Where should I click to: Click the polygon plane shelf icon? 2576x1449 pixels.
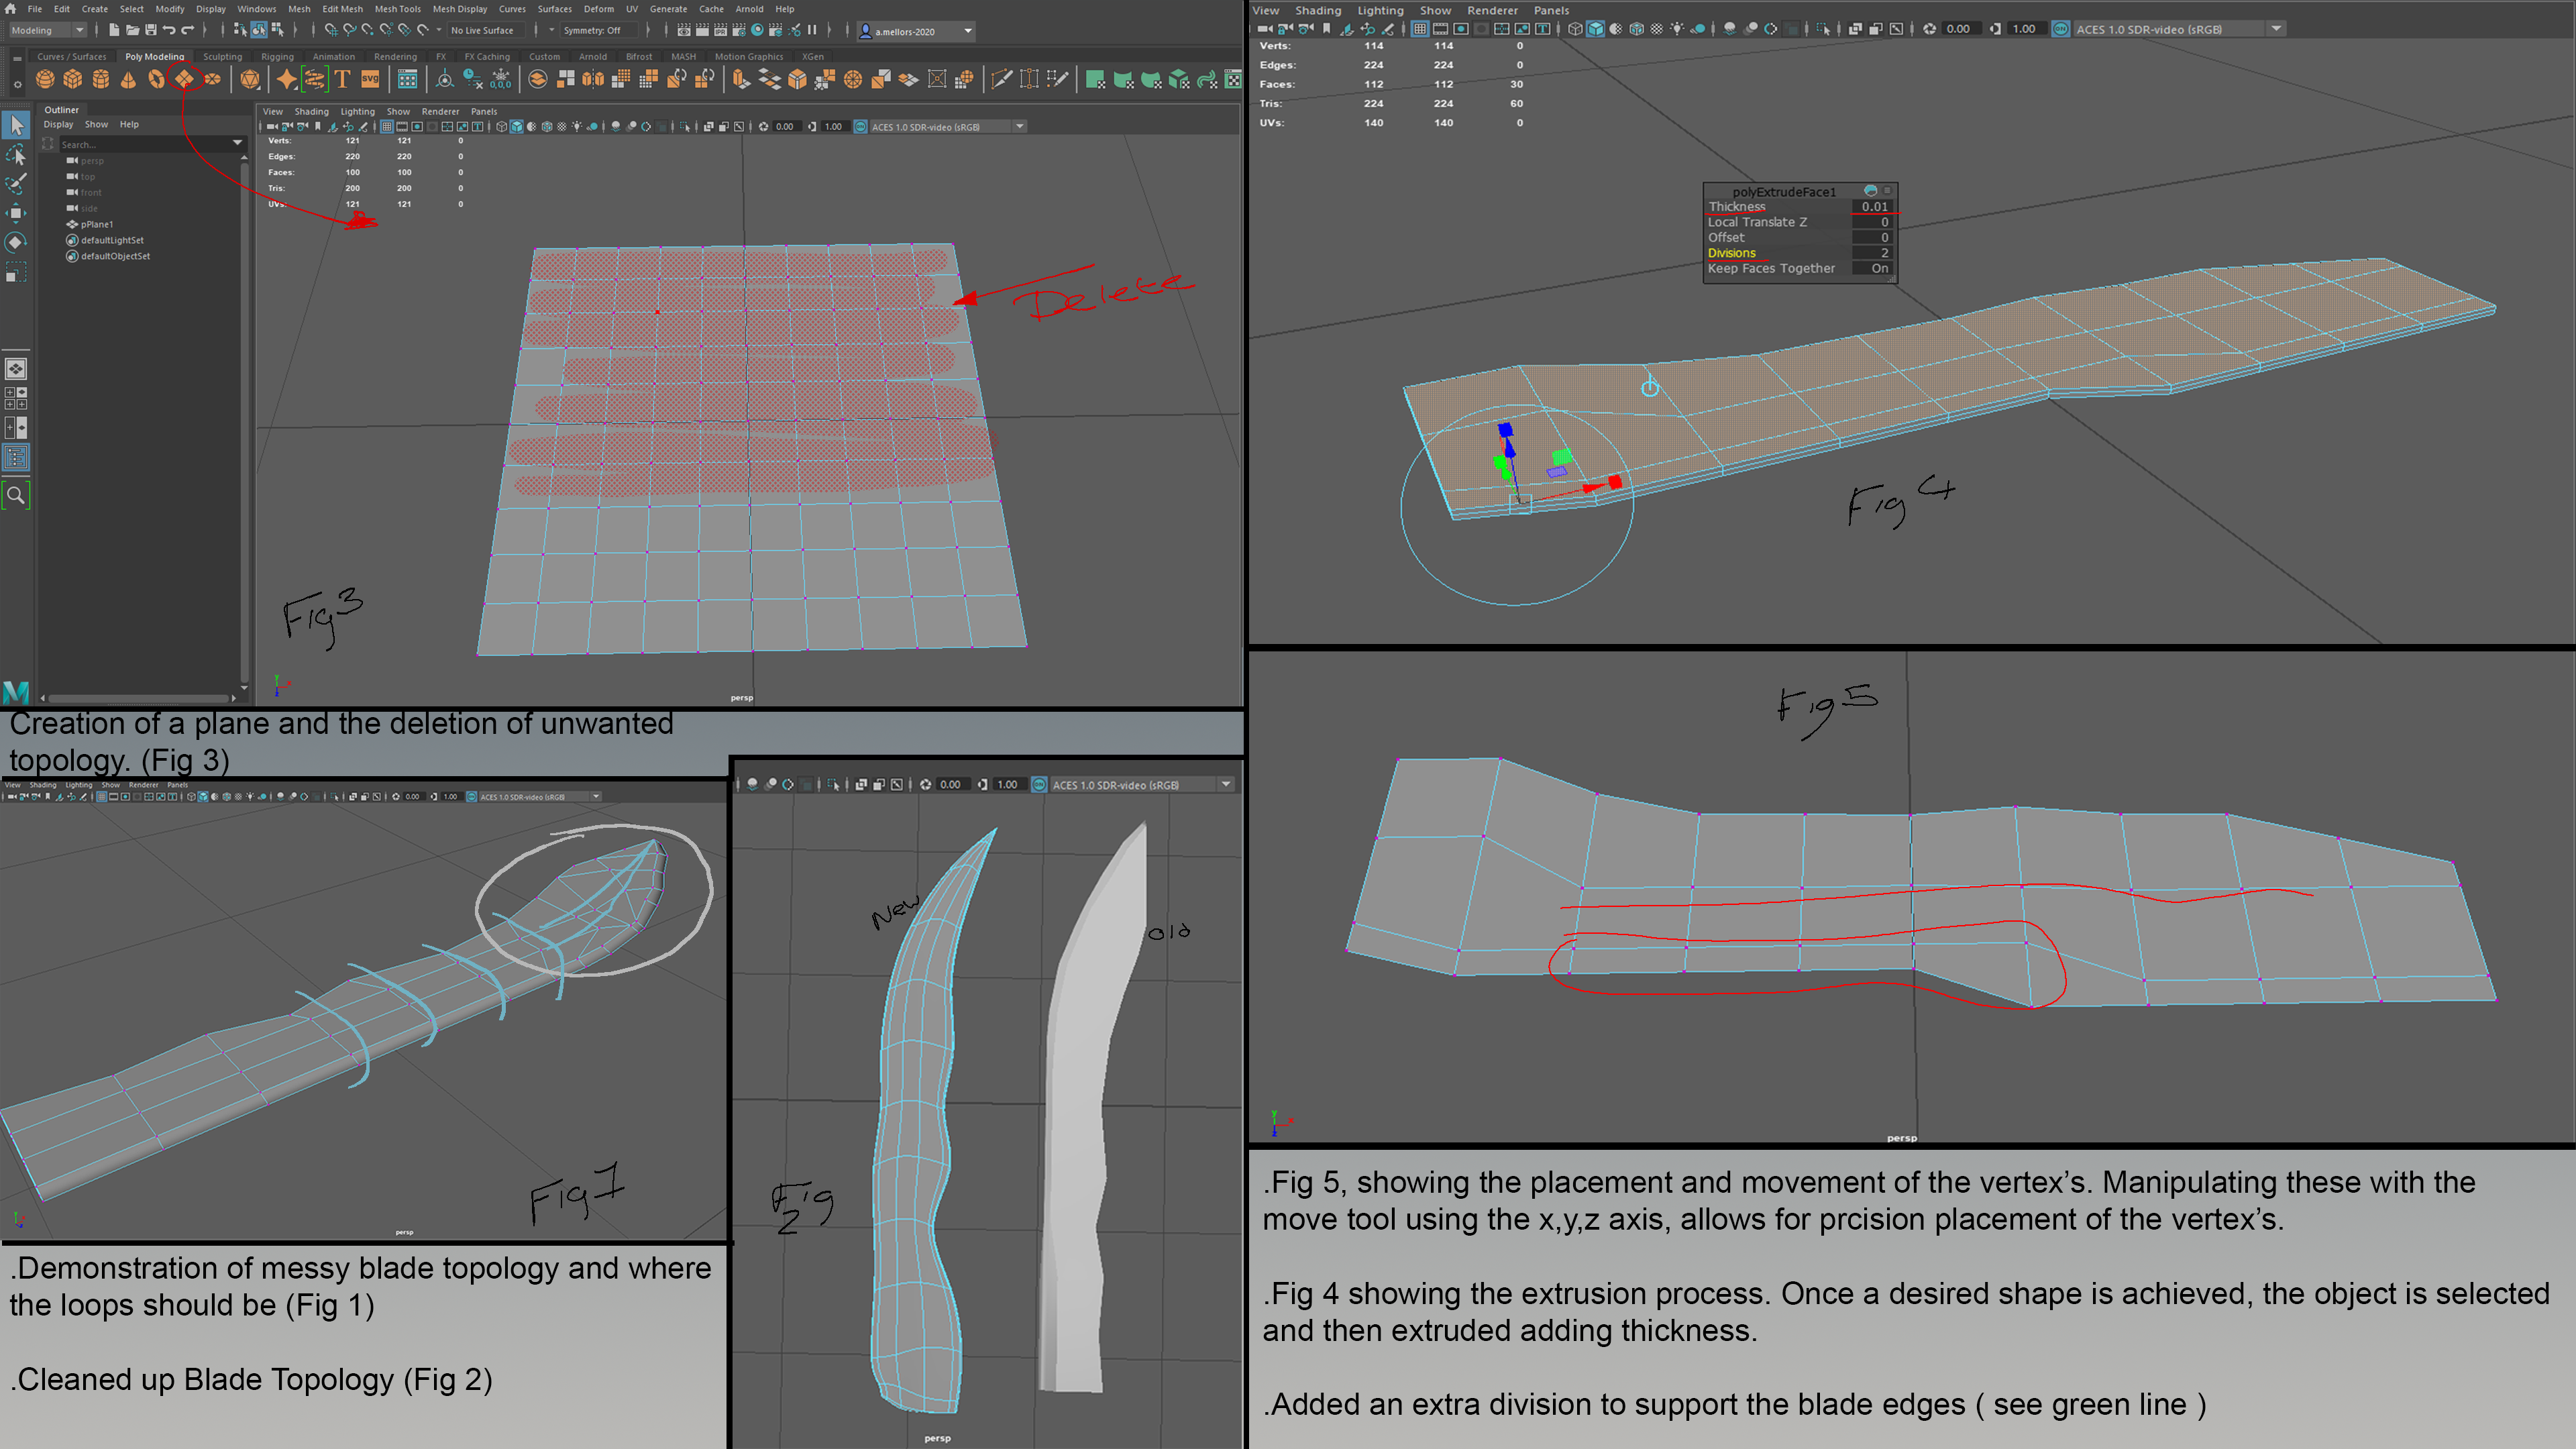pos(185,79)
